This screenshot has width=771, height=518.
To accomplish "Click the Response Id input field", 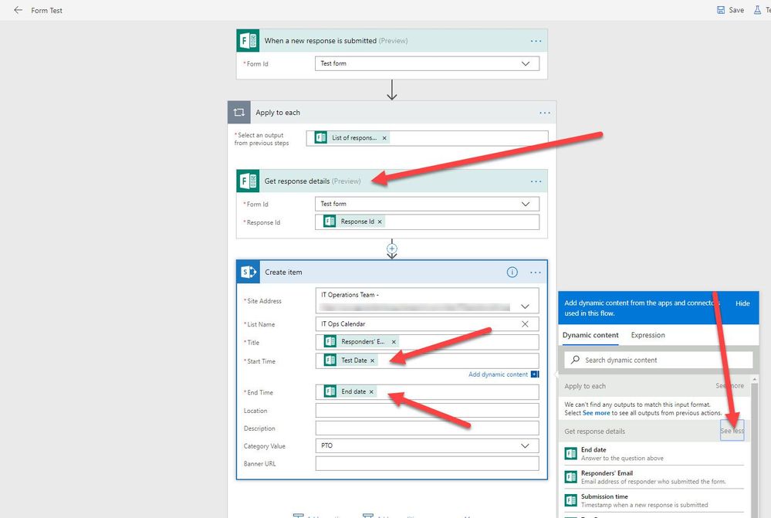I will (427, 222).
